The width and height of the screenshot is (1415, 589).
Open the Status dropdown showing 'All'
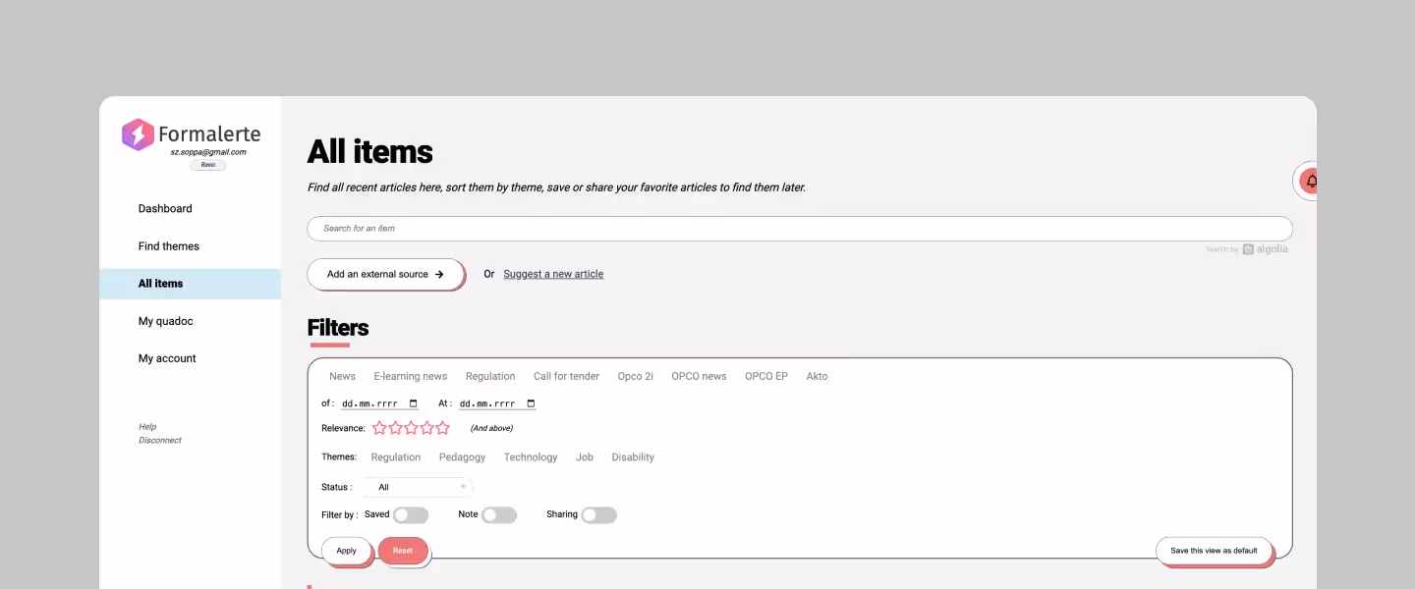(x=416, y=486)
